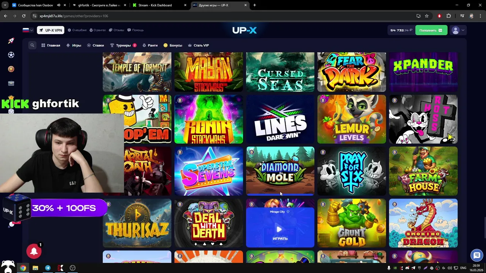Switch to Stream - Kick Dashboard tab
The image size is (486, 273).
point(159,5)
